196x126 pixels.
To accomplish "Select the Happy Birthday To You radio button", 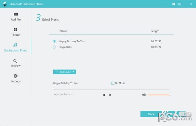I will [54, 41].
